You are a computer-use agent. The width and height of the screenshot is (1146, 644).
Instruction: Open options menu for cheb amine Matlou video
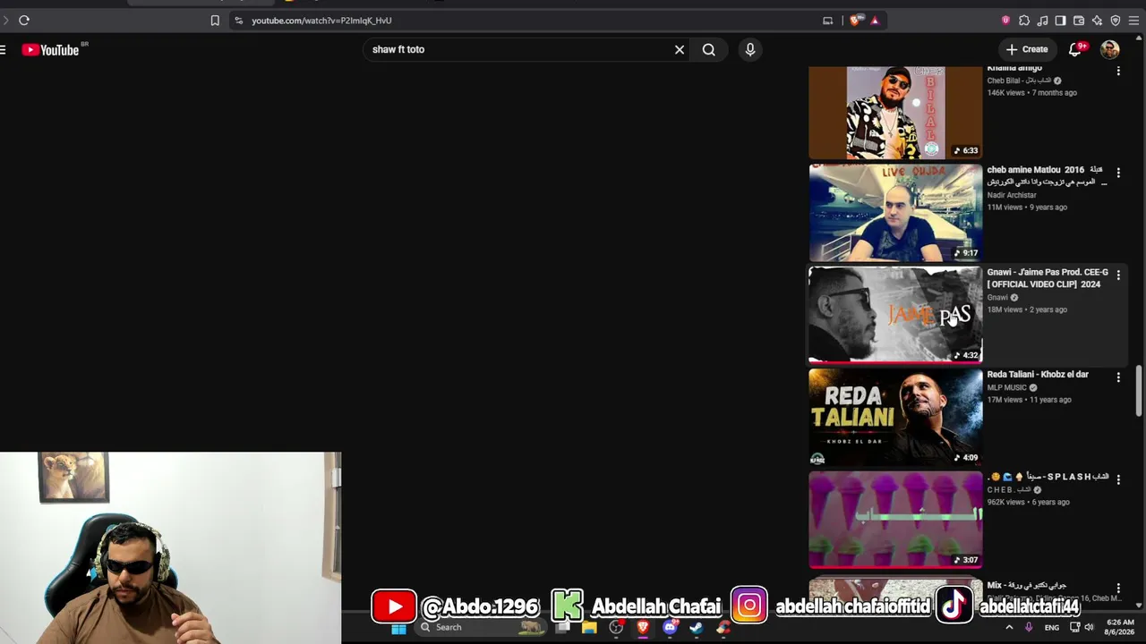coord(1118,173)
